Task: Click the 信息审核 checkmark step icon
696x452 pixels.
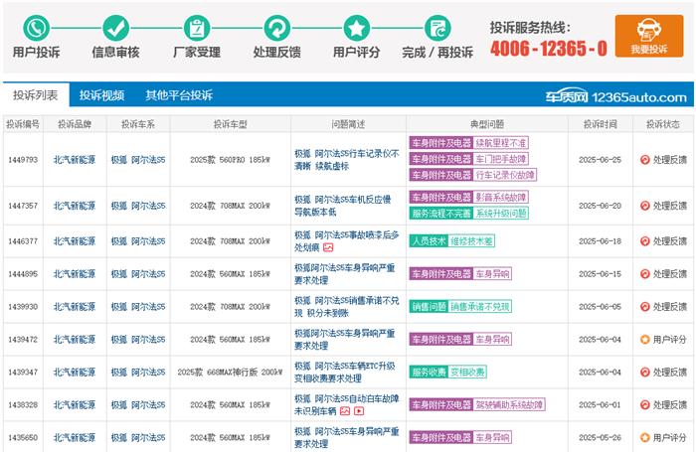Action: click(116, 28)
